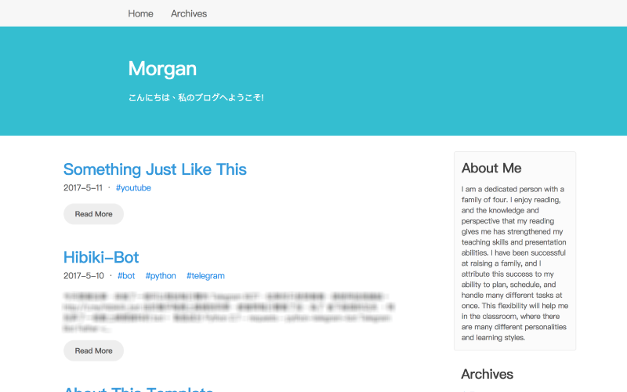The image size is (627, 392).
Task: Open the Hibiki-Bot post title
Action: [101, 257]
